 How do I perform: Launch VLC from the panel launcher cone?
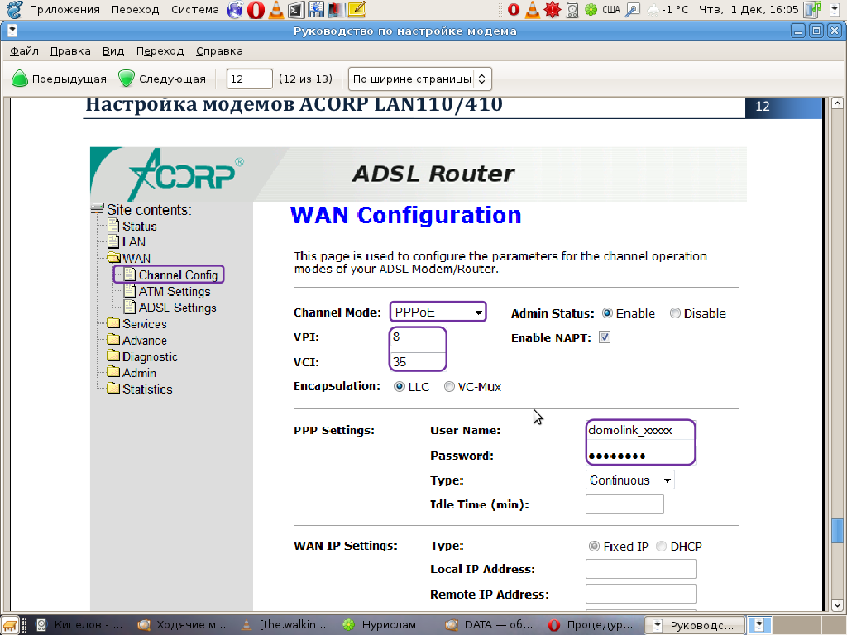(276, 10)
